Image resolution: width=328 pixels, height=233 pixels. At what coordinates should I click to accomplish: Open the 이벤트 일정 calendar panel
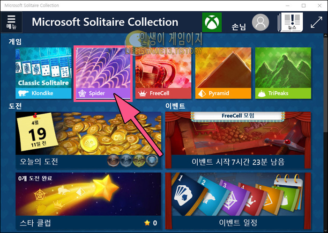coord(238,201)
